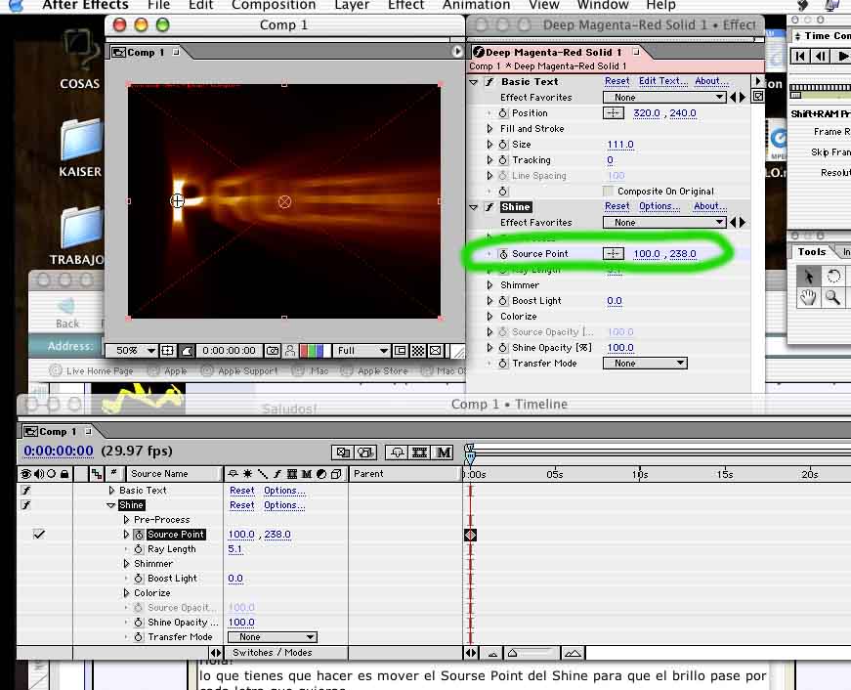Expand Fill and Stroke group
The height and width of the screenshot is (690, 851).
489,129
